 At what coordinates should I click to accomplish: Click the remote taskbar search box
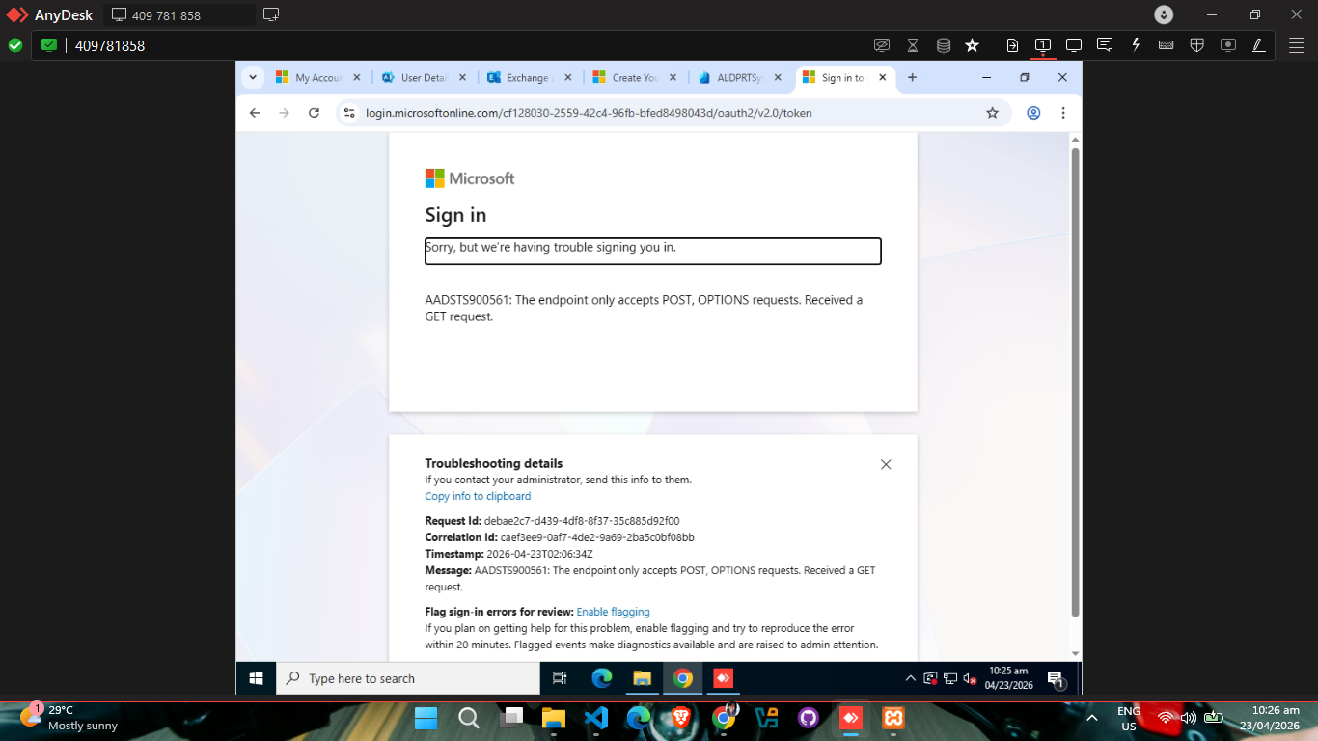pos(408,678)
